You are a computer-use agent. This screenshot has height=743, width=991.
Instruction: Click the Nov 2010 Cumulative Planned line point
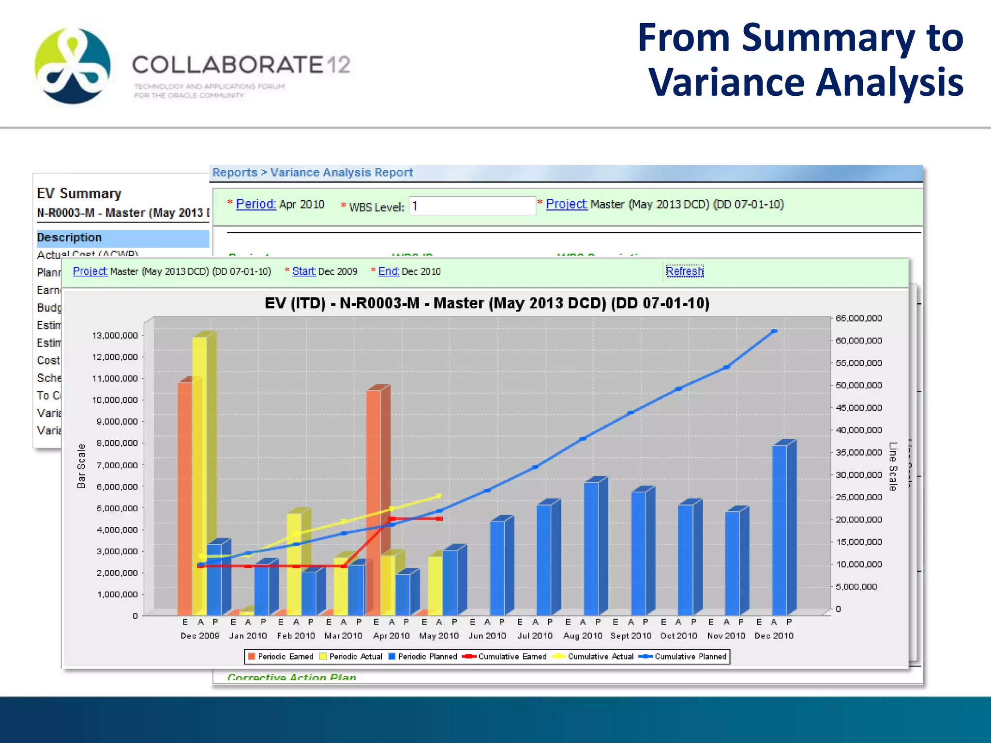727,368
